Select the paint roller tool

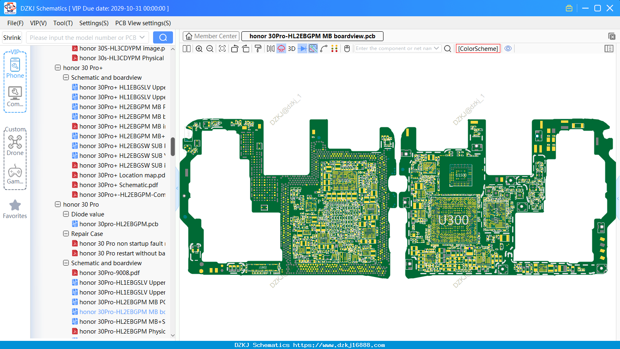pyautogui.click(x=258, y=49)
